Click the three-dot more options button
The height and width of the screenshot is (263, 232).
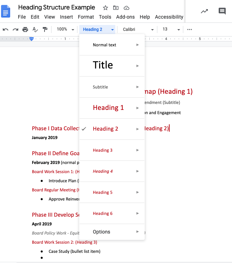click(x=190, y=29)
